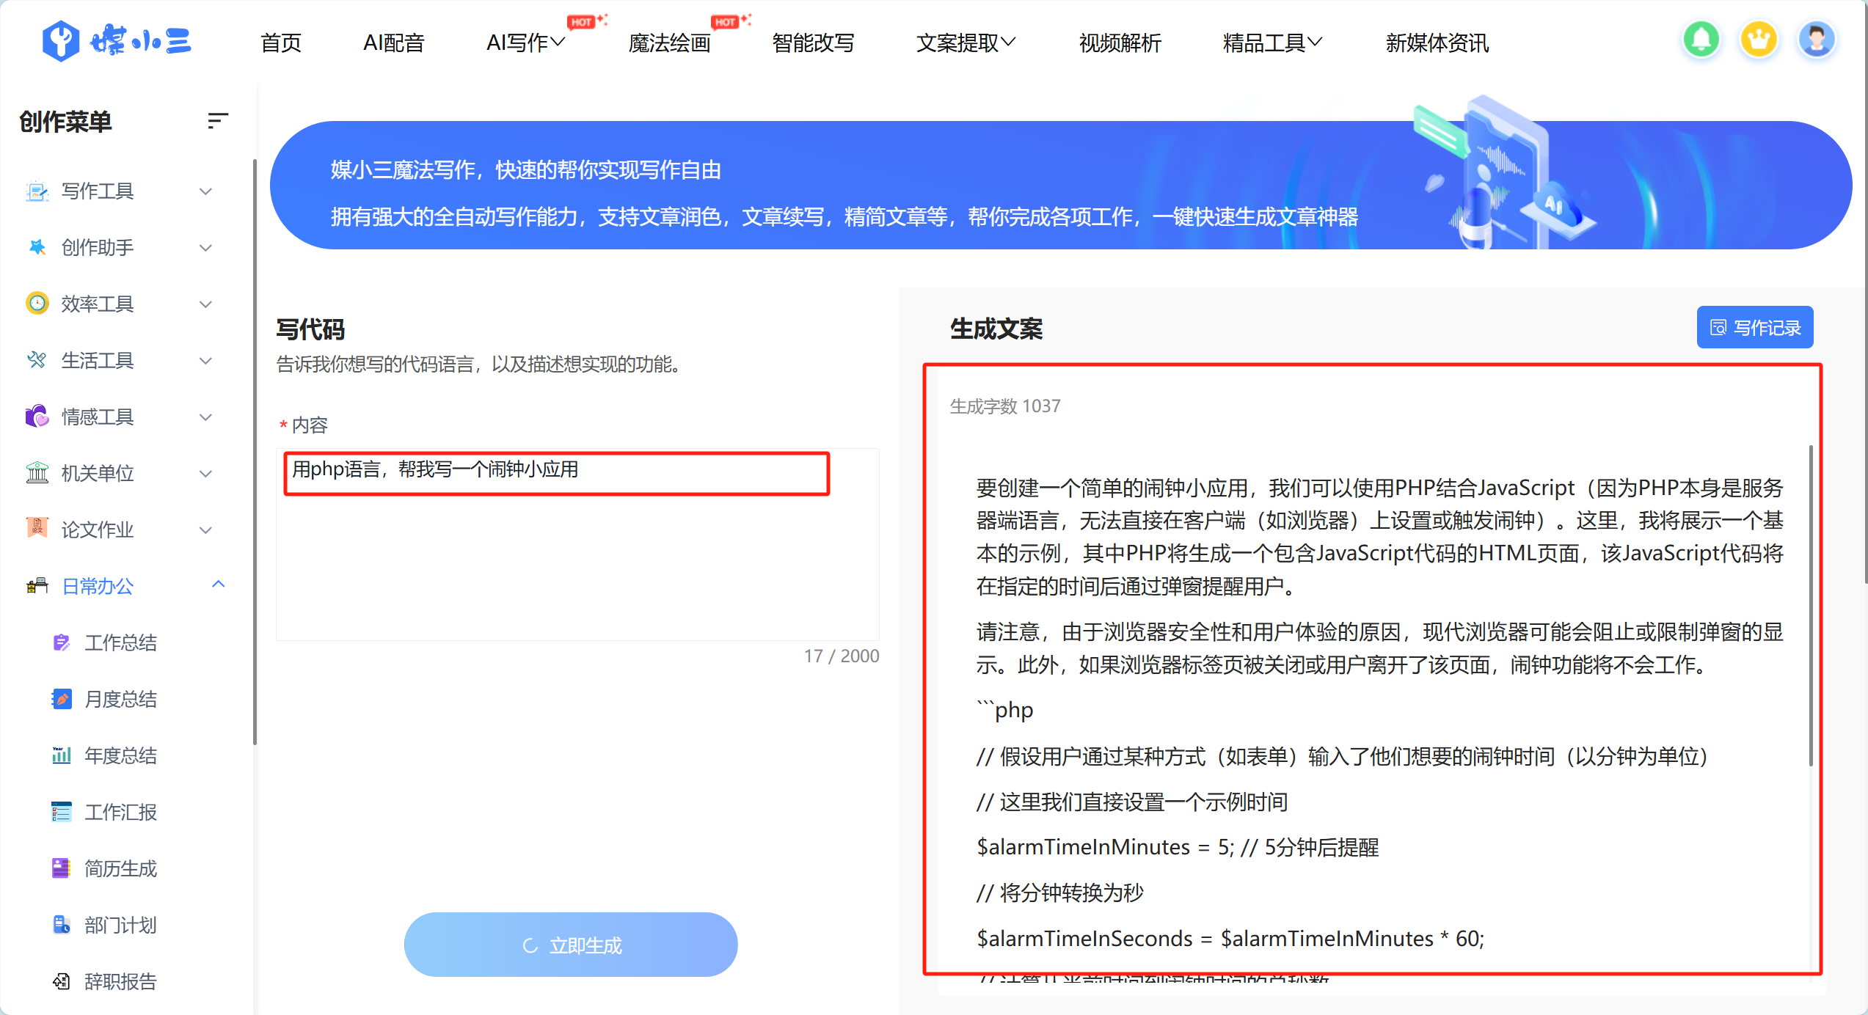Screen dimensions: 1868x1015
Task: Click the 写代码 heading
Action: [310, 329]
